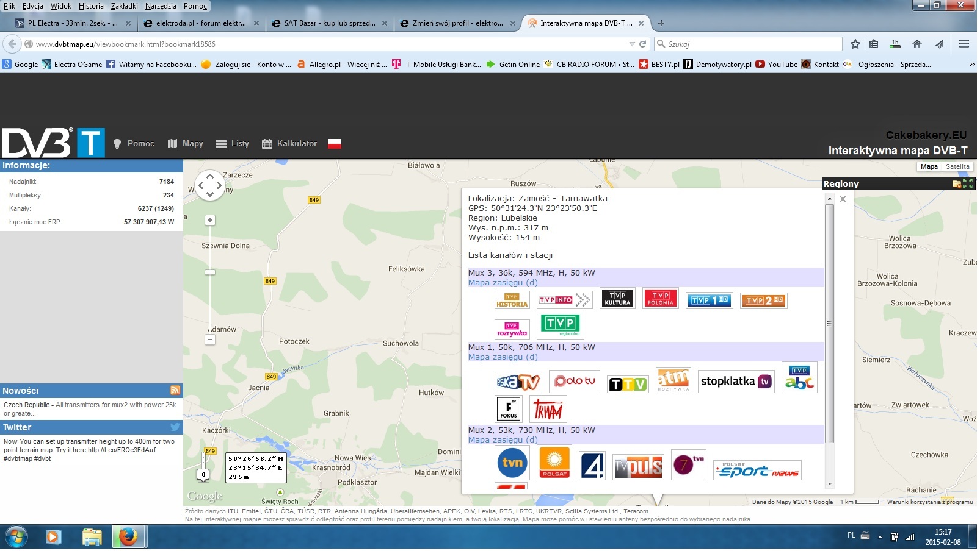
Task: Open the folder icon in Regiony header
Action: (957, 184)
